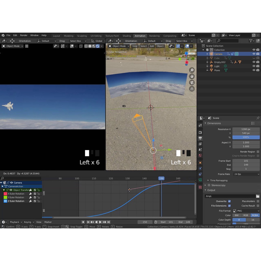Turn on the Placeholders checkbox
261x261 pixels.
[x=258, y=201]
